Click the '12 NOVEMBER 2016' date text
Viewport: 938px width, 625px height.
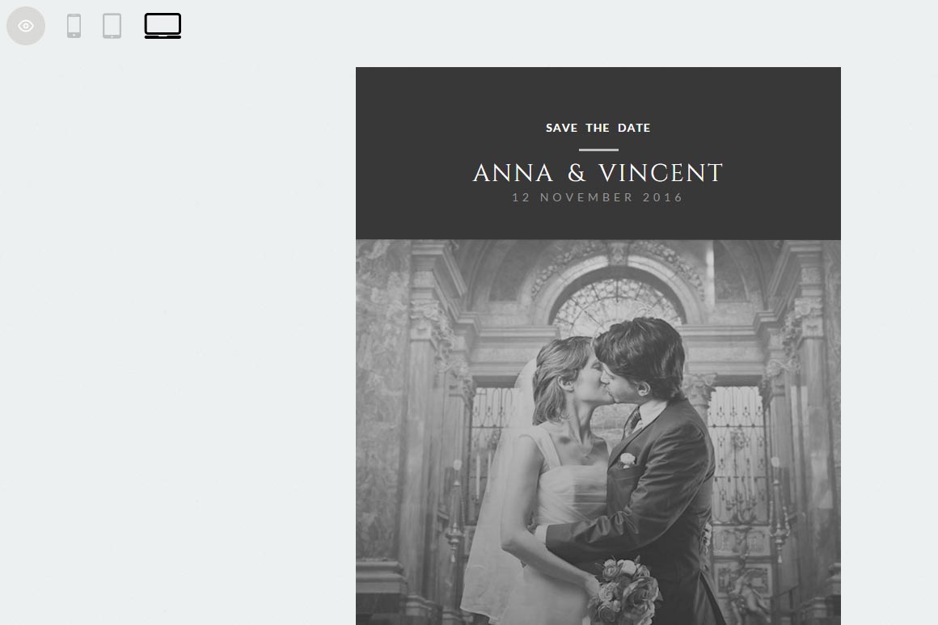pos(598,197)
